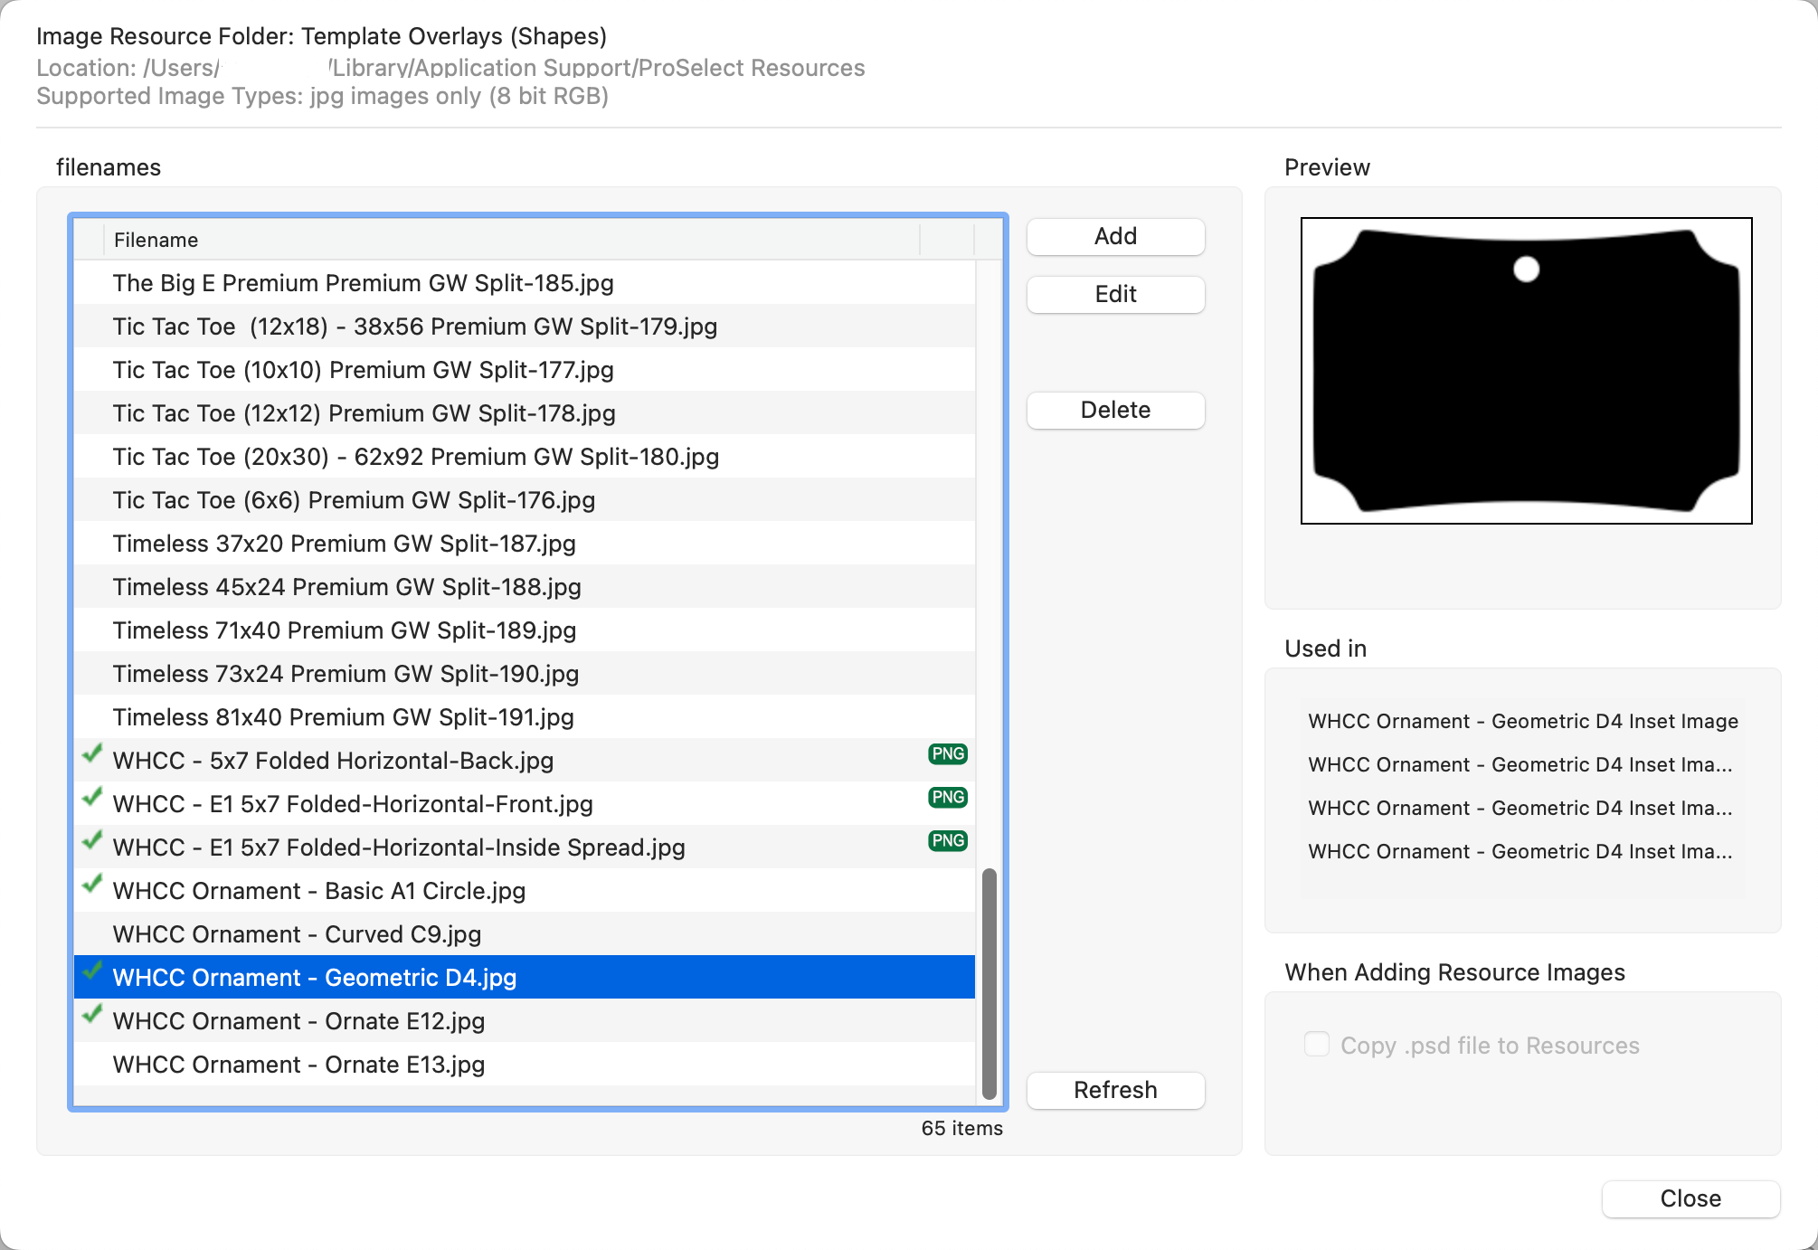1818x1250 pixels.
Task: Select first Geometric D4 Inset Image usage entry
Action: coord(1522,722)
